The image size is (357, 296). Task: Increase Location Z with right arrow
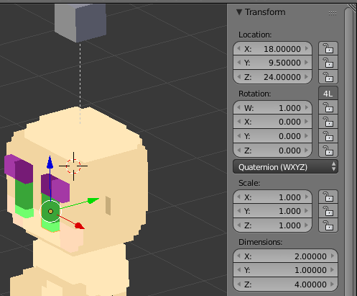(x=307, y=77)
